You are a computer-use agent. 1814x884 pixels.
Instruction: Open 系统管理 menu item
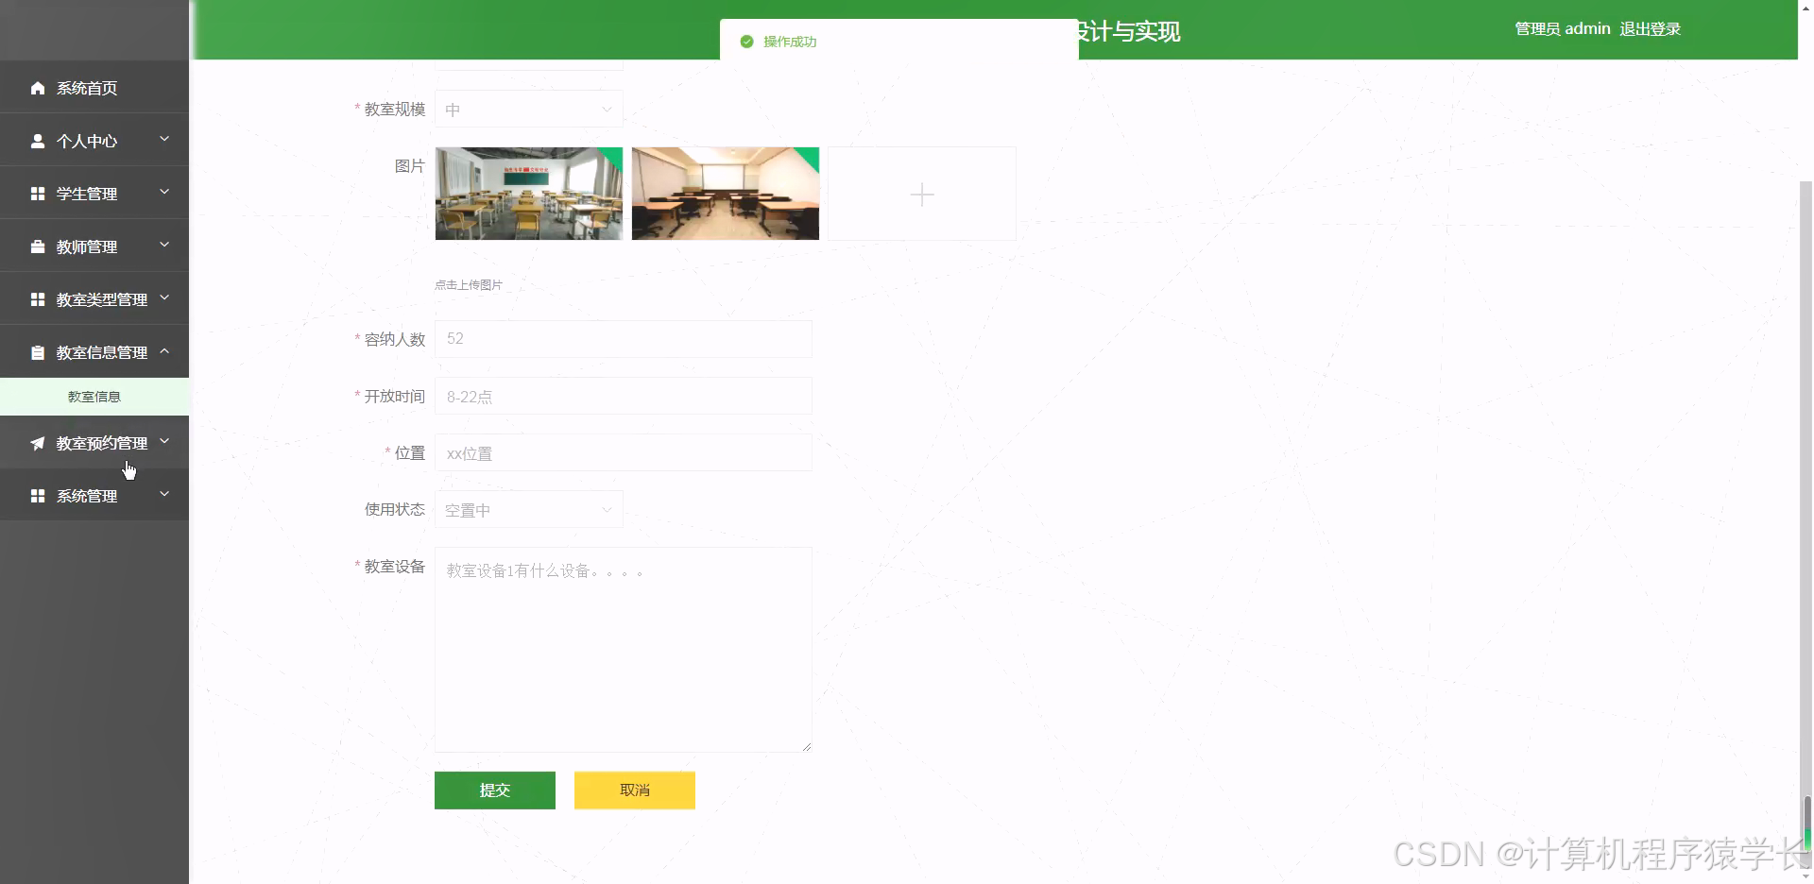tap(94, 496)
